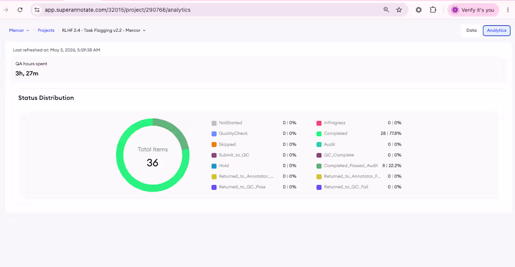Select the Analytics tab
Viewport: 515px width, 267px height.
(497, 30)
